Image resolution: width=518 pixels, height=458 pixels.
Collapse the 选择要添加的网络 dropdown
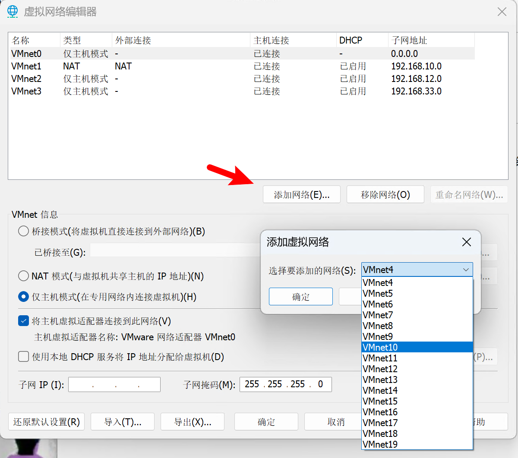click(466, 270)
